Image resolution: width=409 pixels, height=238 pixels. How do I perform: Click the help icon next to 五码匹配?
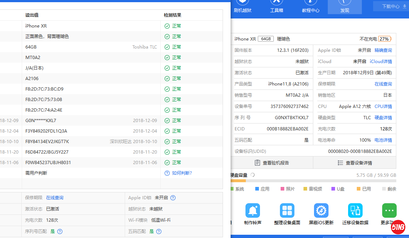coord(158,231)
